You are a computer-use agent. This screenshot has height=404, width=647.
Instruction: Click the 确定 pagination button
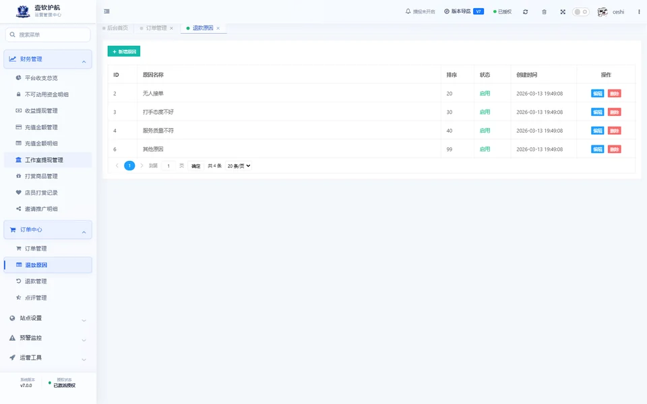(195, 166)
